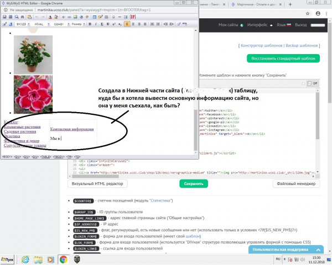Toggle Bold formatting button
Image resolution: width=332 pixels, height=265 pixels.
pos(90,24)
